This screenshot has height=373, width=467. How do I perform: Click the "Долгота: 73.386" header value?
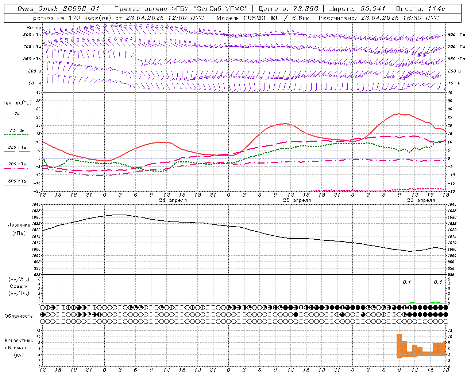coord(288,9)
